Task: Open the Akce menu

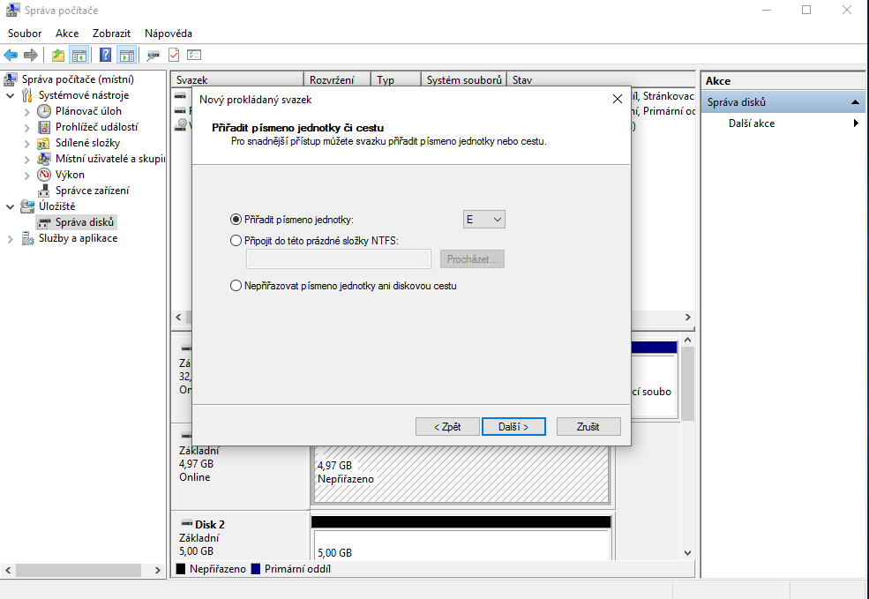Action: (x=67, y=34)
